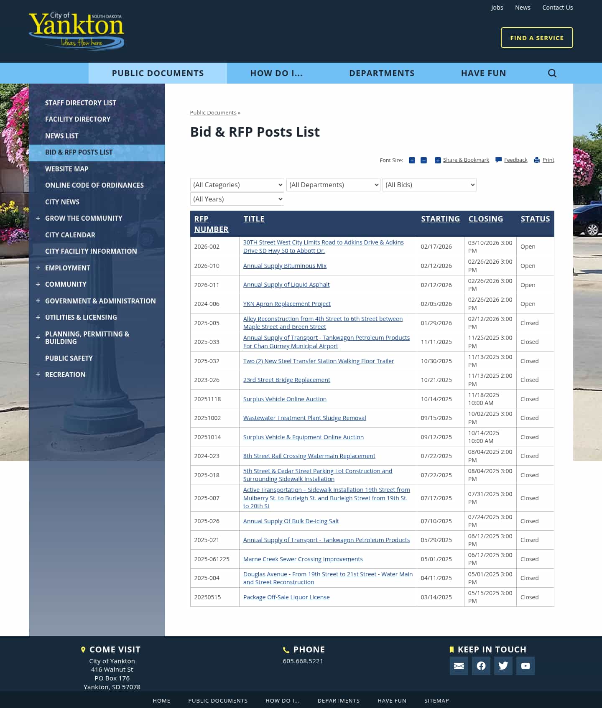
Task: Click the Feedback text link
Action: click(515, 160)
